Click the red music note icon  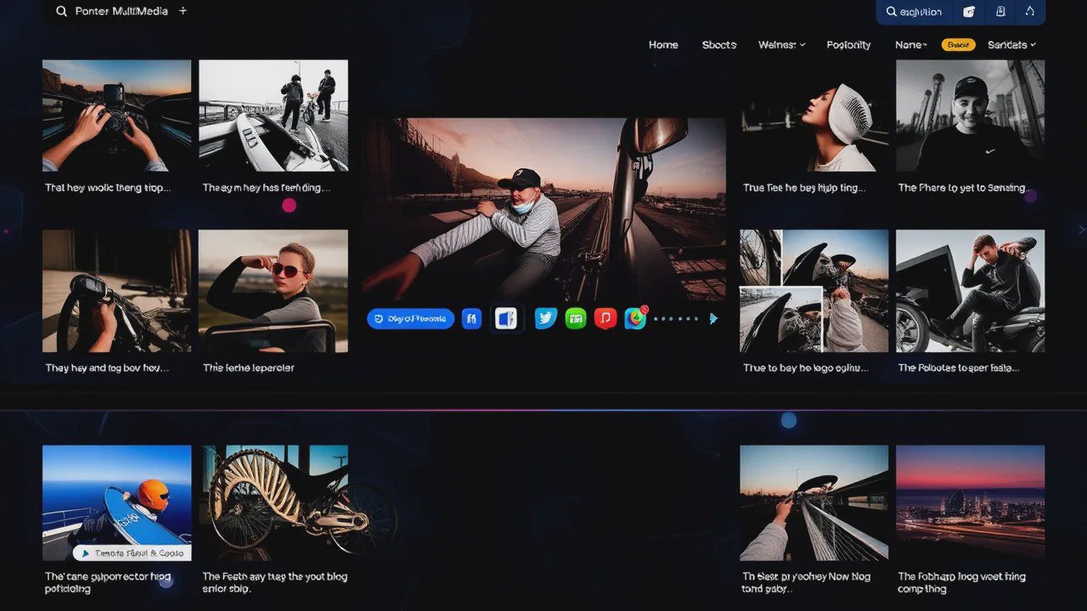click(605, 318)
